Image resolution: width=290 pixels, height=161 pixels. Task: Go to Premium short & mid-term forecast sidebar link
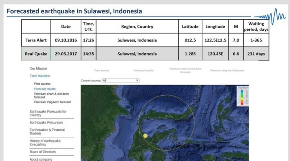52,95
